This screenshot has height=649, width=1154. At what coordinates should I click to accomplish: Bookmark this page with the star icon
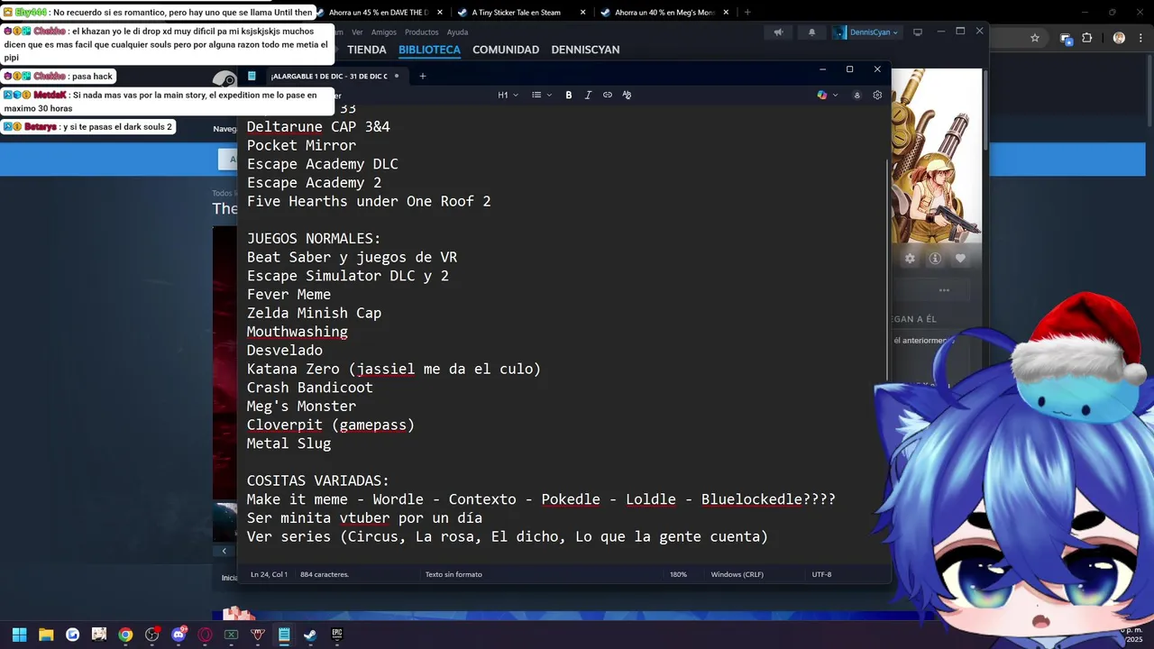click(1035, 38)
